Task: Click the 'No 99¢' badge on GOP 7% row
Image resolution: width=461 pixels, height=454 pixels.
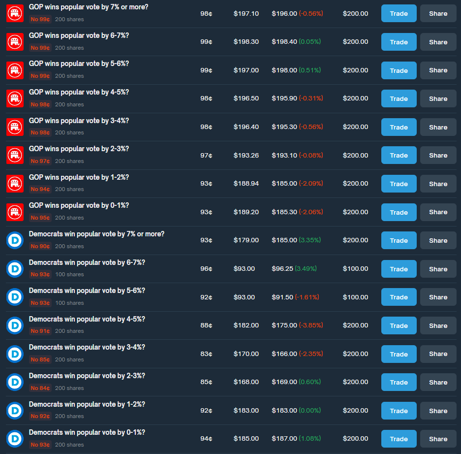Action: click(40, 19)
